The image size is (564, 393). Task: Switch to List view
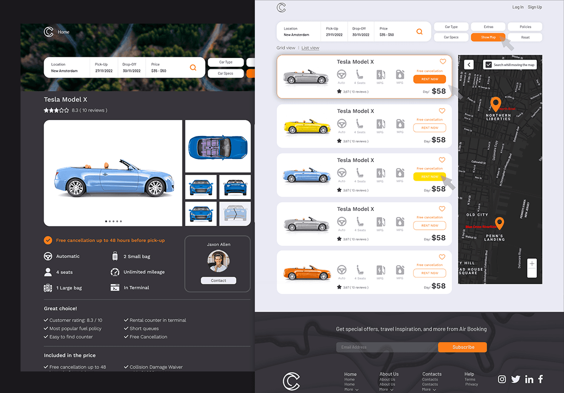[310, 48]
